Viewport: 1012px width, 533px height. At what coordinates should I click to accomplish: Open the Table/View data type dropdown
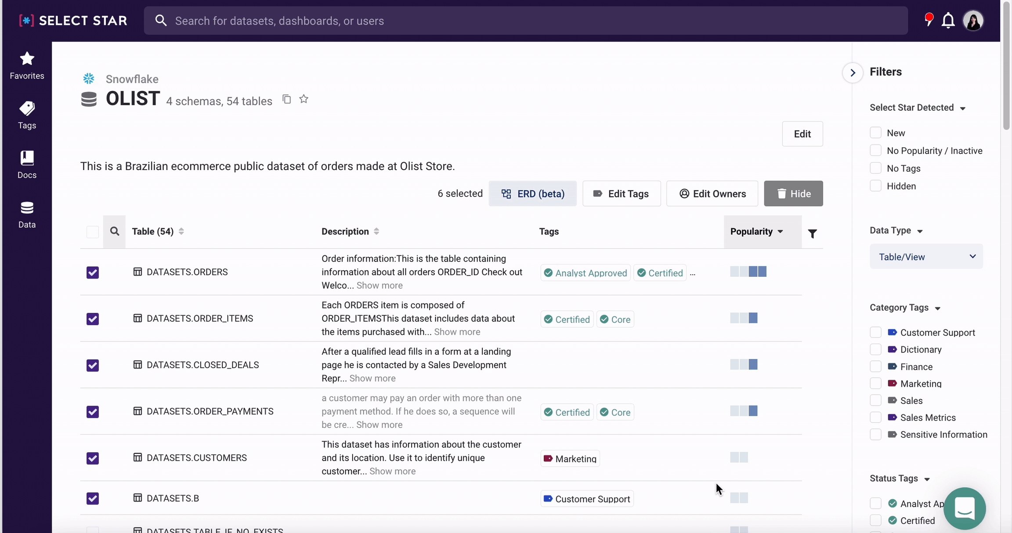click(x=926, y=257)
